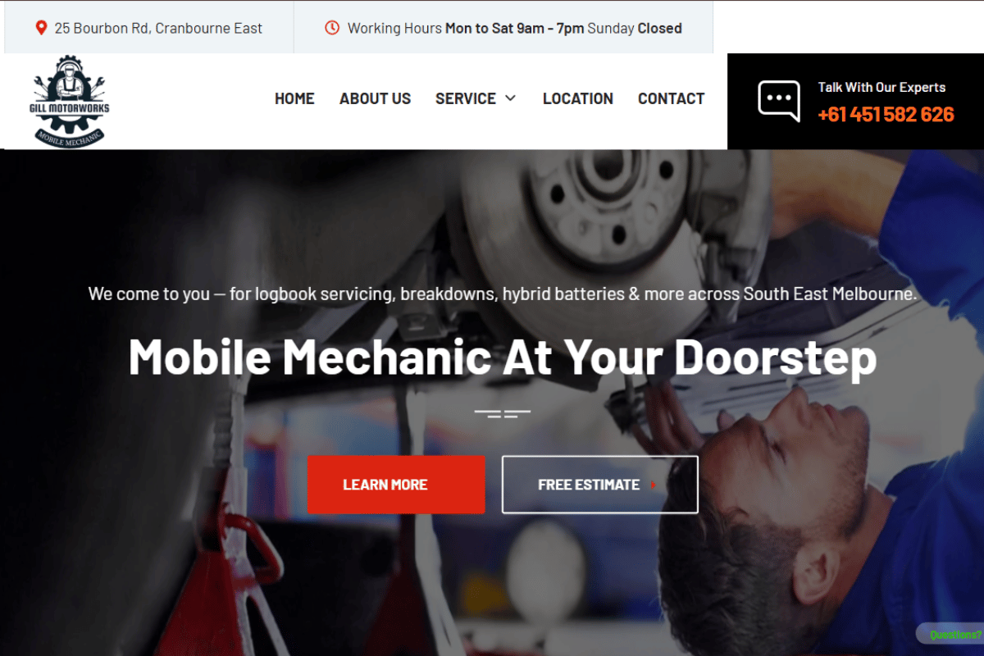Click the red Learn More button
The width and height of the screenshot is (984, 656).
click(x=396, y=485)
